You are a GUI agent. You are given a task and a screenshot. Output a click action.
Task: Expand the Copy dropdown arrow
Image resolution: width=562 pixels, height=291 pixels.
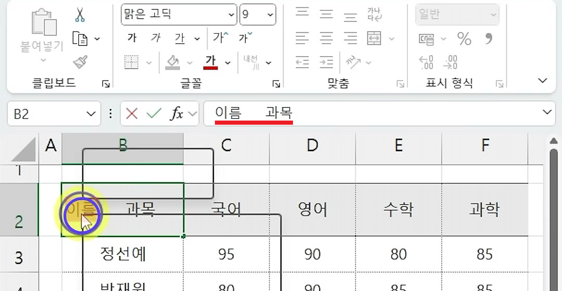[x=97, y=38]
